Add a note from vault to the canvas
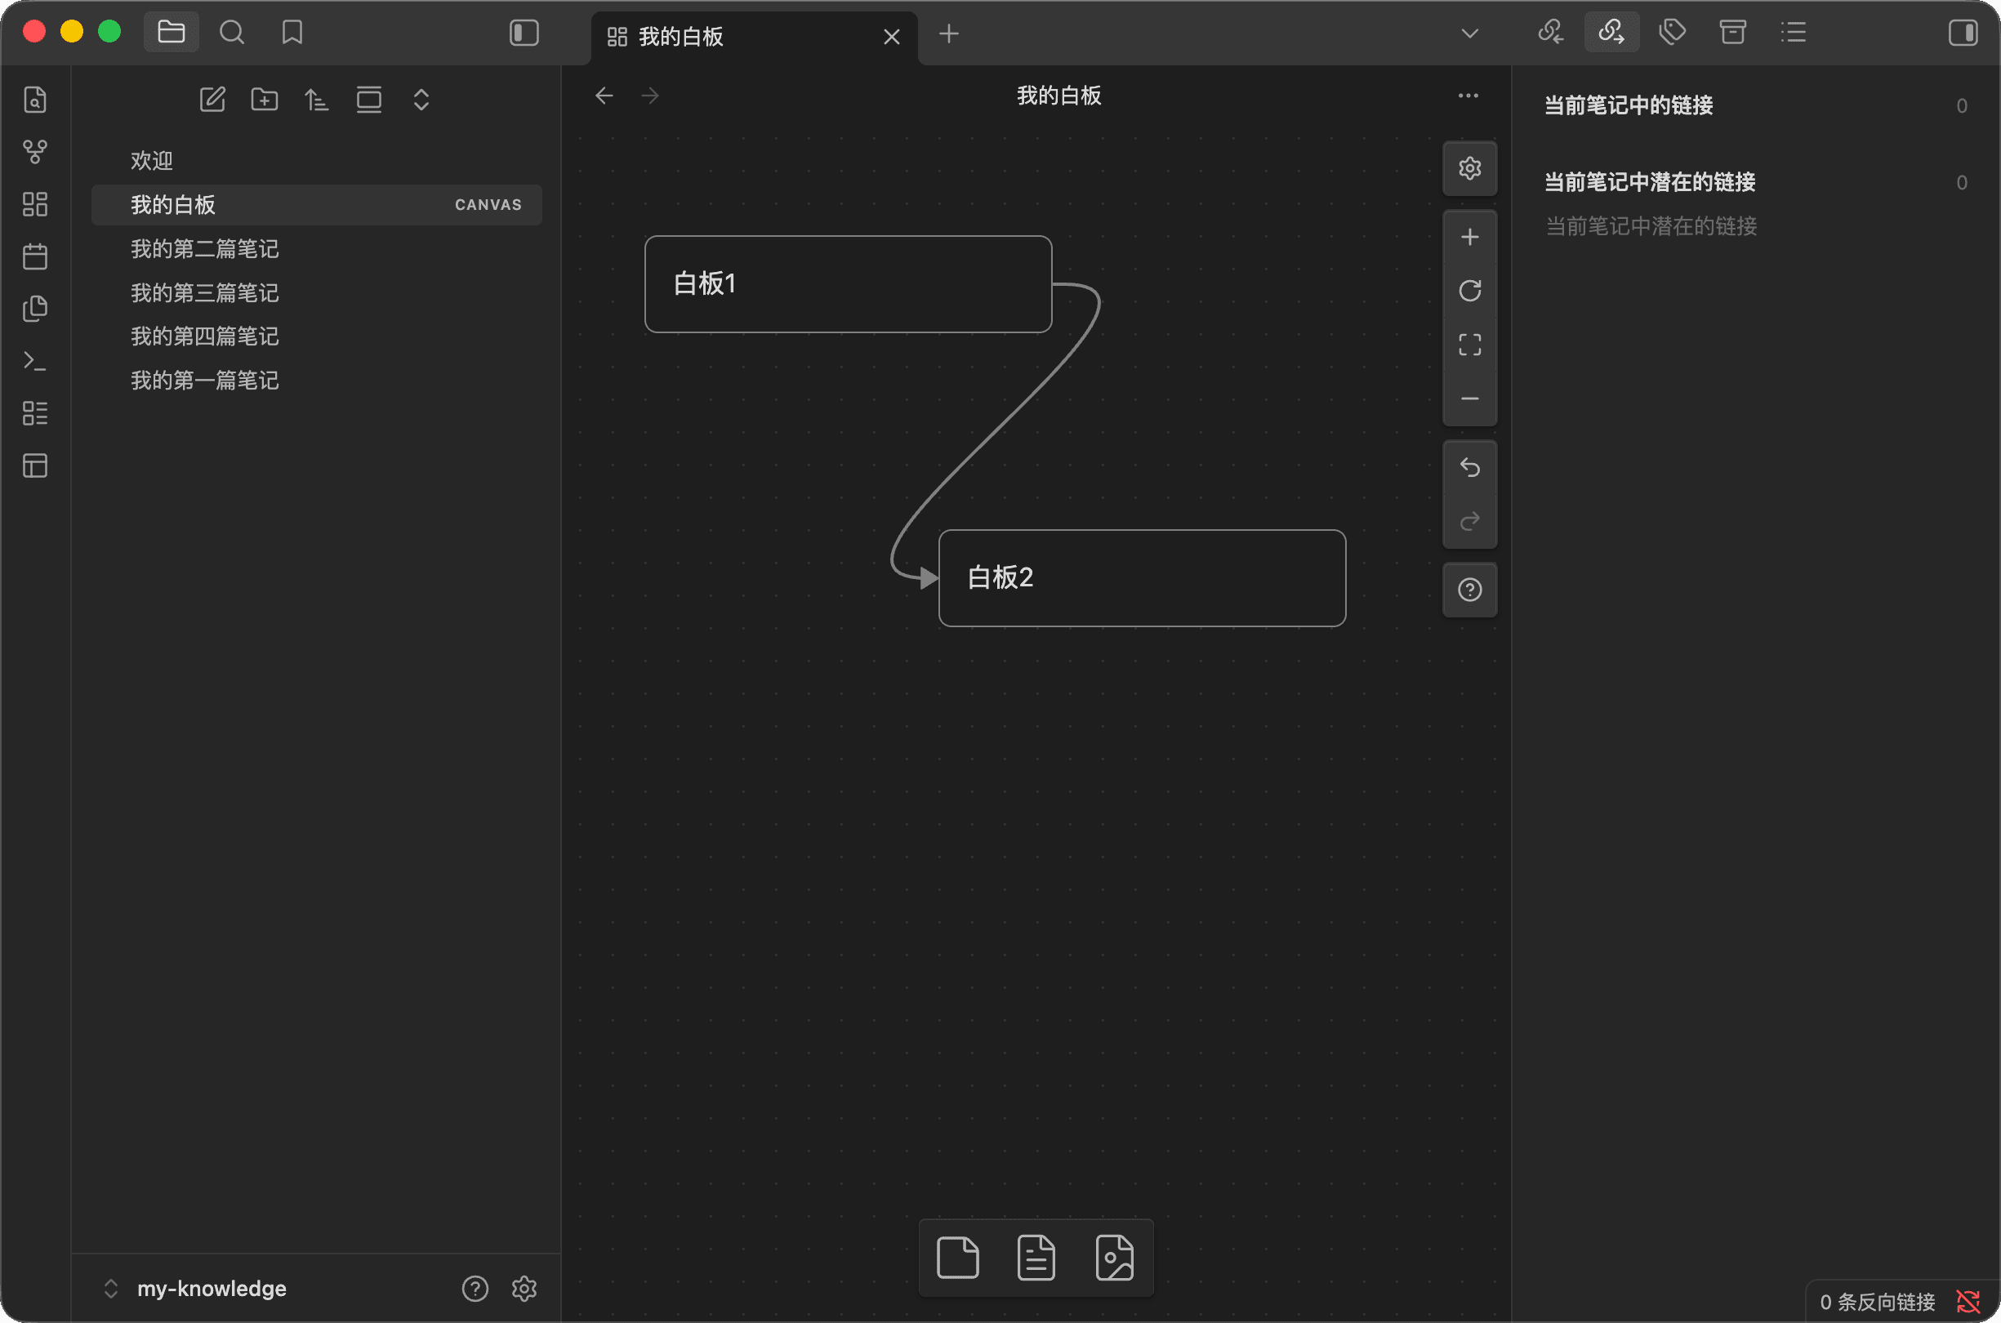Image resolution: width=2001 pixels, height=1323 pixels. [x=1036, y=1258]
